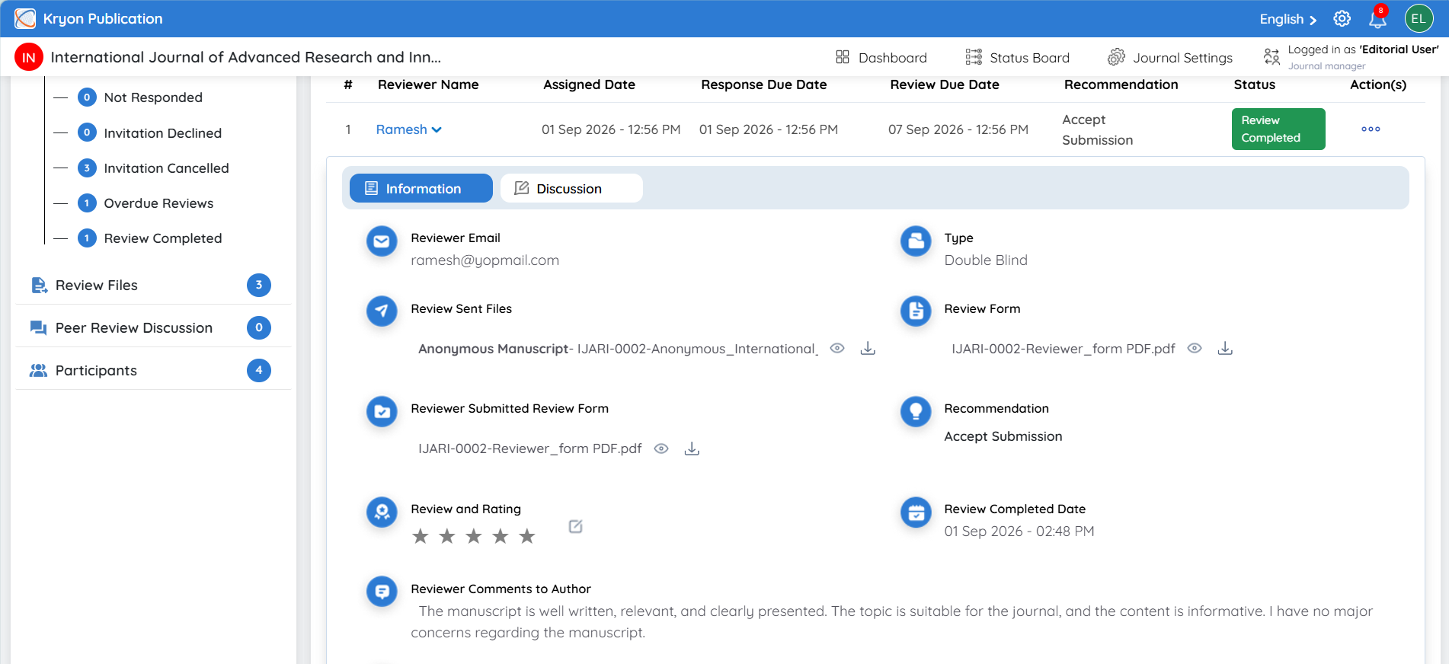Download the Anonymous Manuscript file
Viewport: 1449px width, 664px height.
[868, 348]
